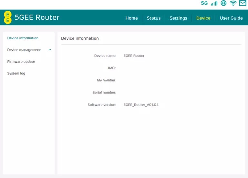Select Device information in the sidebar
Image resolution: width=248 pixels, height=178 pixels.
point(23,38)
